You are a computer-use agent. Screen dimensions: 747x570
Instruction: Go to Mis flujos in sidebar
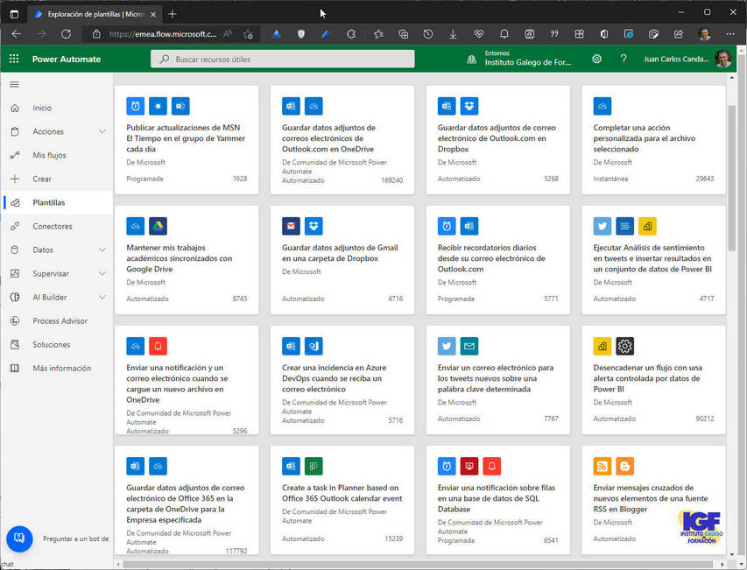[49, 156]
